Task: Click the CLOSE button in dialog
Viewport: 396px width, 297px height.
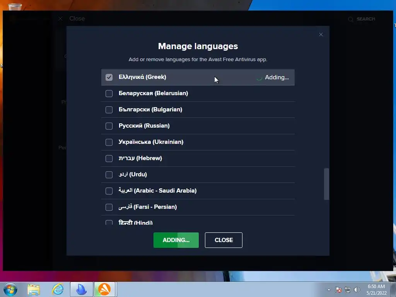Action: coord(224,240)
